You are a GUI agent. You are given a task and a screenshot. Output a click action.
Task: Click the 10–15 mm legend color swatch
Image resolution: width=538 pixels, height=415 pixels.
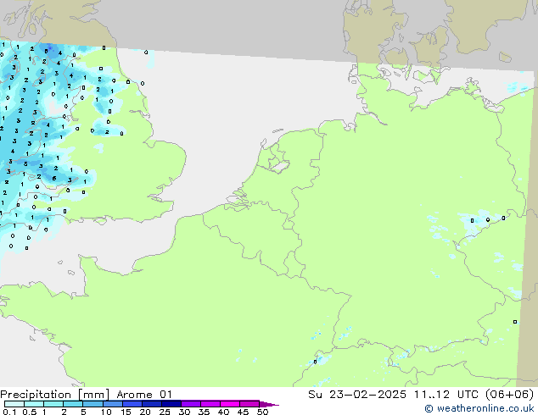pyautogui.click(x=113, y=404)
